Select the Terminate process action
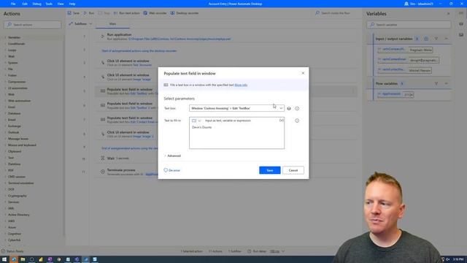This screenshot has height=263, width=467. 225,172
